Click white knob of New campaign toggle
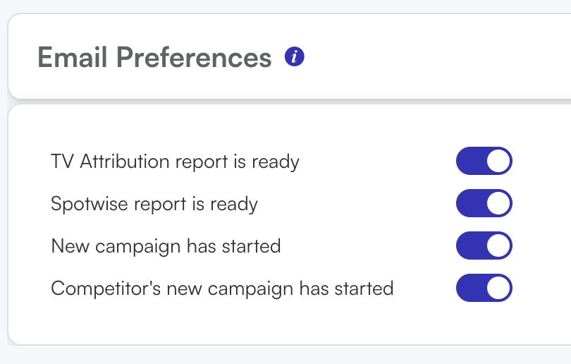Viewport: 571px width, 364px height. (498, 245)
